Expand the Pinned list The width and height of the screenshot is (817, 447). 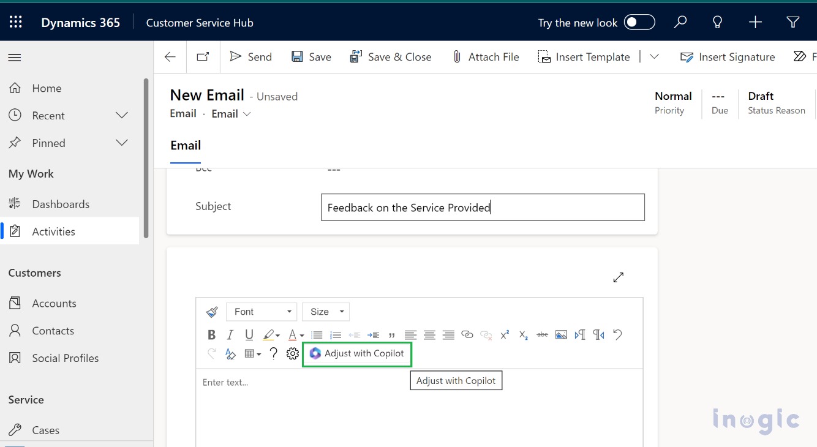pyautogui.click(x=122, y=143)
